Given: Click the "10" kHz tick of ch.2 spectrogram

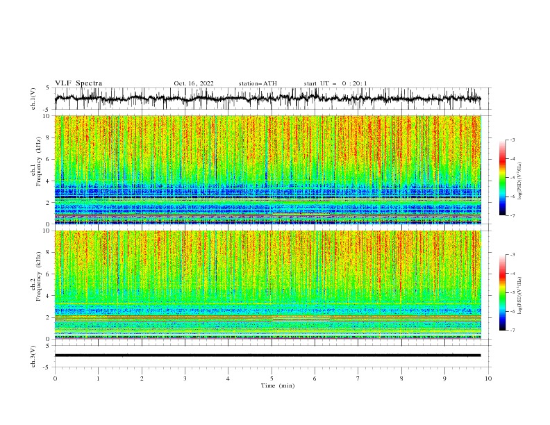Looking at the screenshot, I should click(47, 231).
